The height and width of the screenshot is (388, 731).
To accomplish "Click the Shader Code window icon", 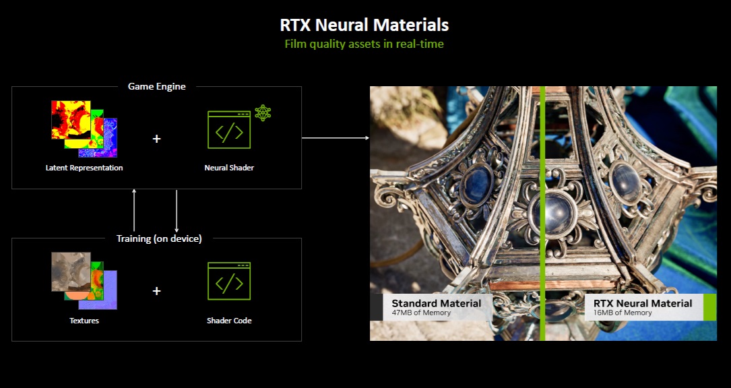I will tap(228, 281).
